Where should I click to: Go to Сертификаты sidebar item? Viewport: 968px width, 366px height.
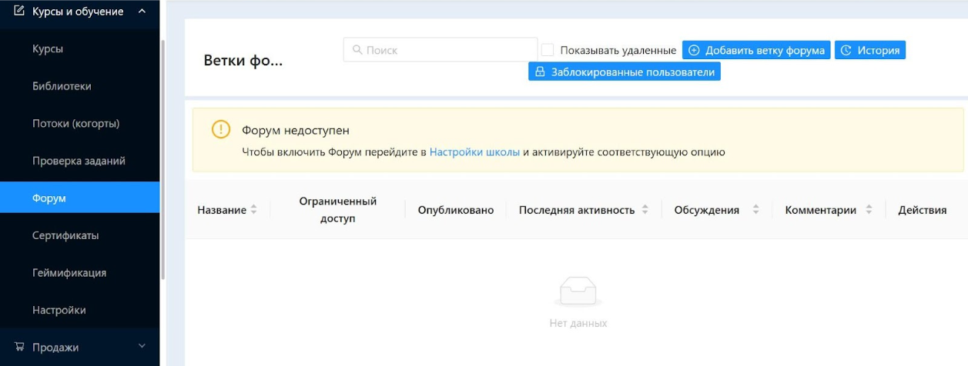65,235
